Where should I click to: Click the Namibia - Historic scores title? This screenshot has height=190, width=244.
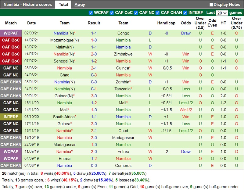pyautogui.click(x=28, y=5)
